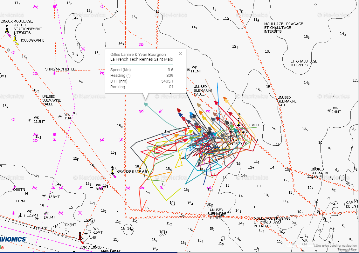
Task: Click the 2DIR / 106.8D label
Action: (91, 247)
